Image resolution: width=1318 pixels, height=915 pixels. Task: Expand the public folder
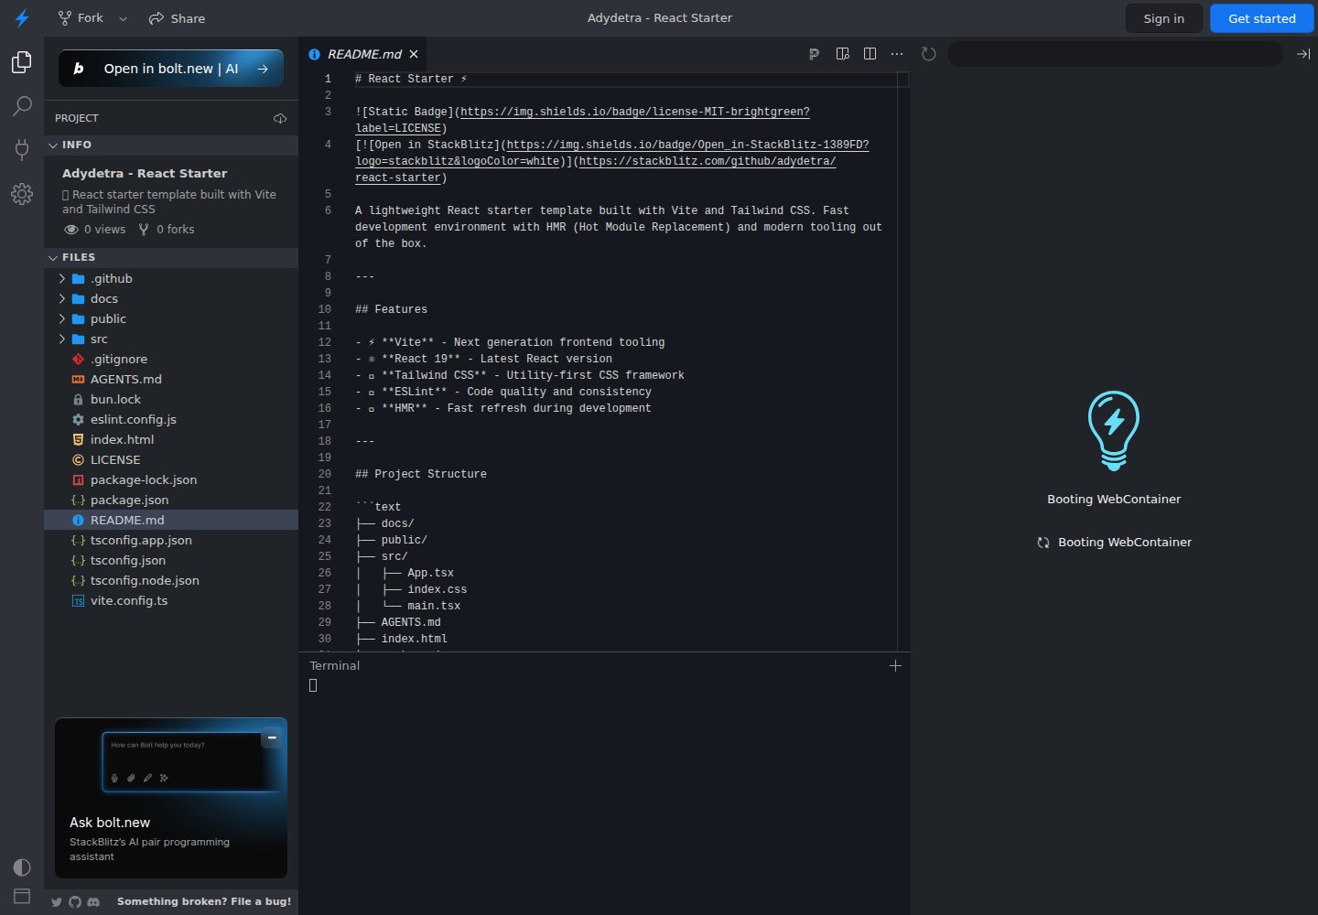(171, 318)
